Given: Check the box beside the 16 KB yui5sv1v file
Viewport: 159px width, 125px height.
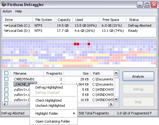Looking at the screenshot, I should [6, 100].
